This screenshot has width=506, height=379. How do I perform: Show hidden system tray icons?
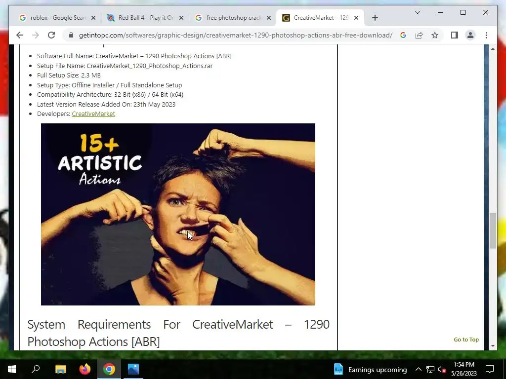click(x=418, y=369)
